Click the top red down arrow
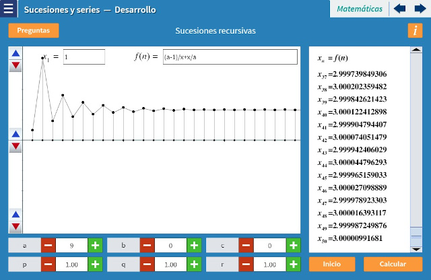This screenshot has height=280, width=431. tap(16, 65)
